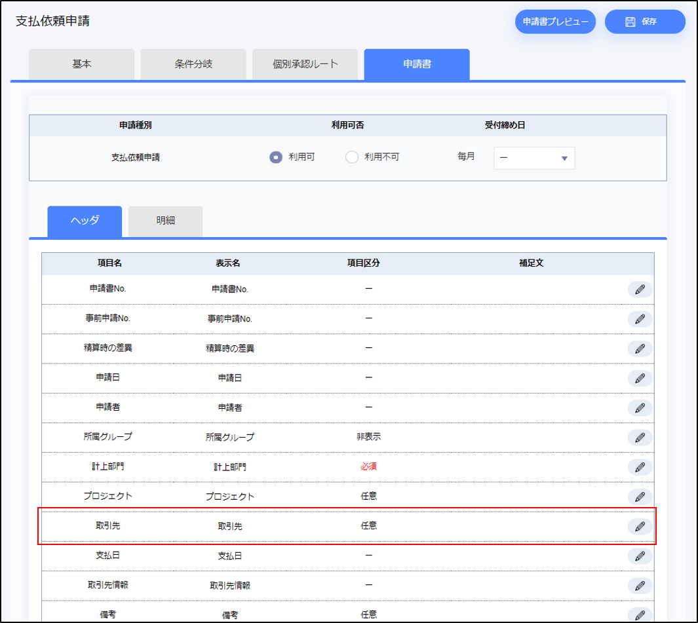This screenshot has width=698, height=623.
Task: Click the 申請書プレビュー button
Action: [x=555, y=22]
